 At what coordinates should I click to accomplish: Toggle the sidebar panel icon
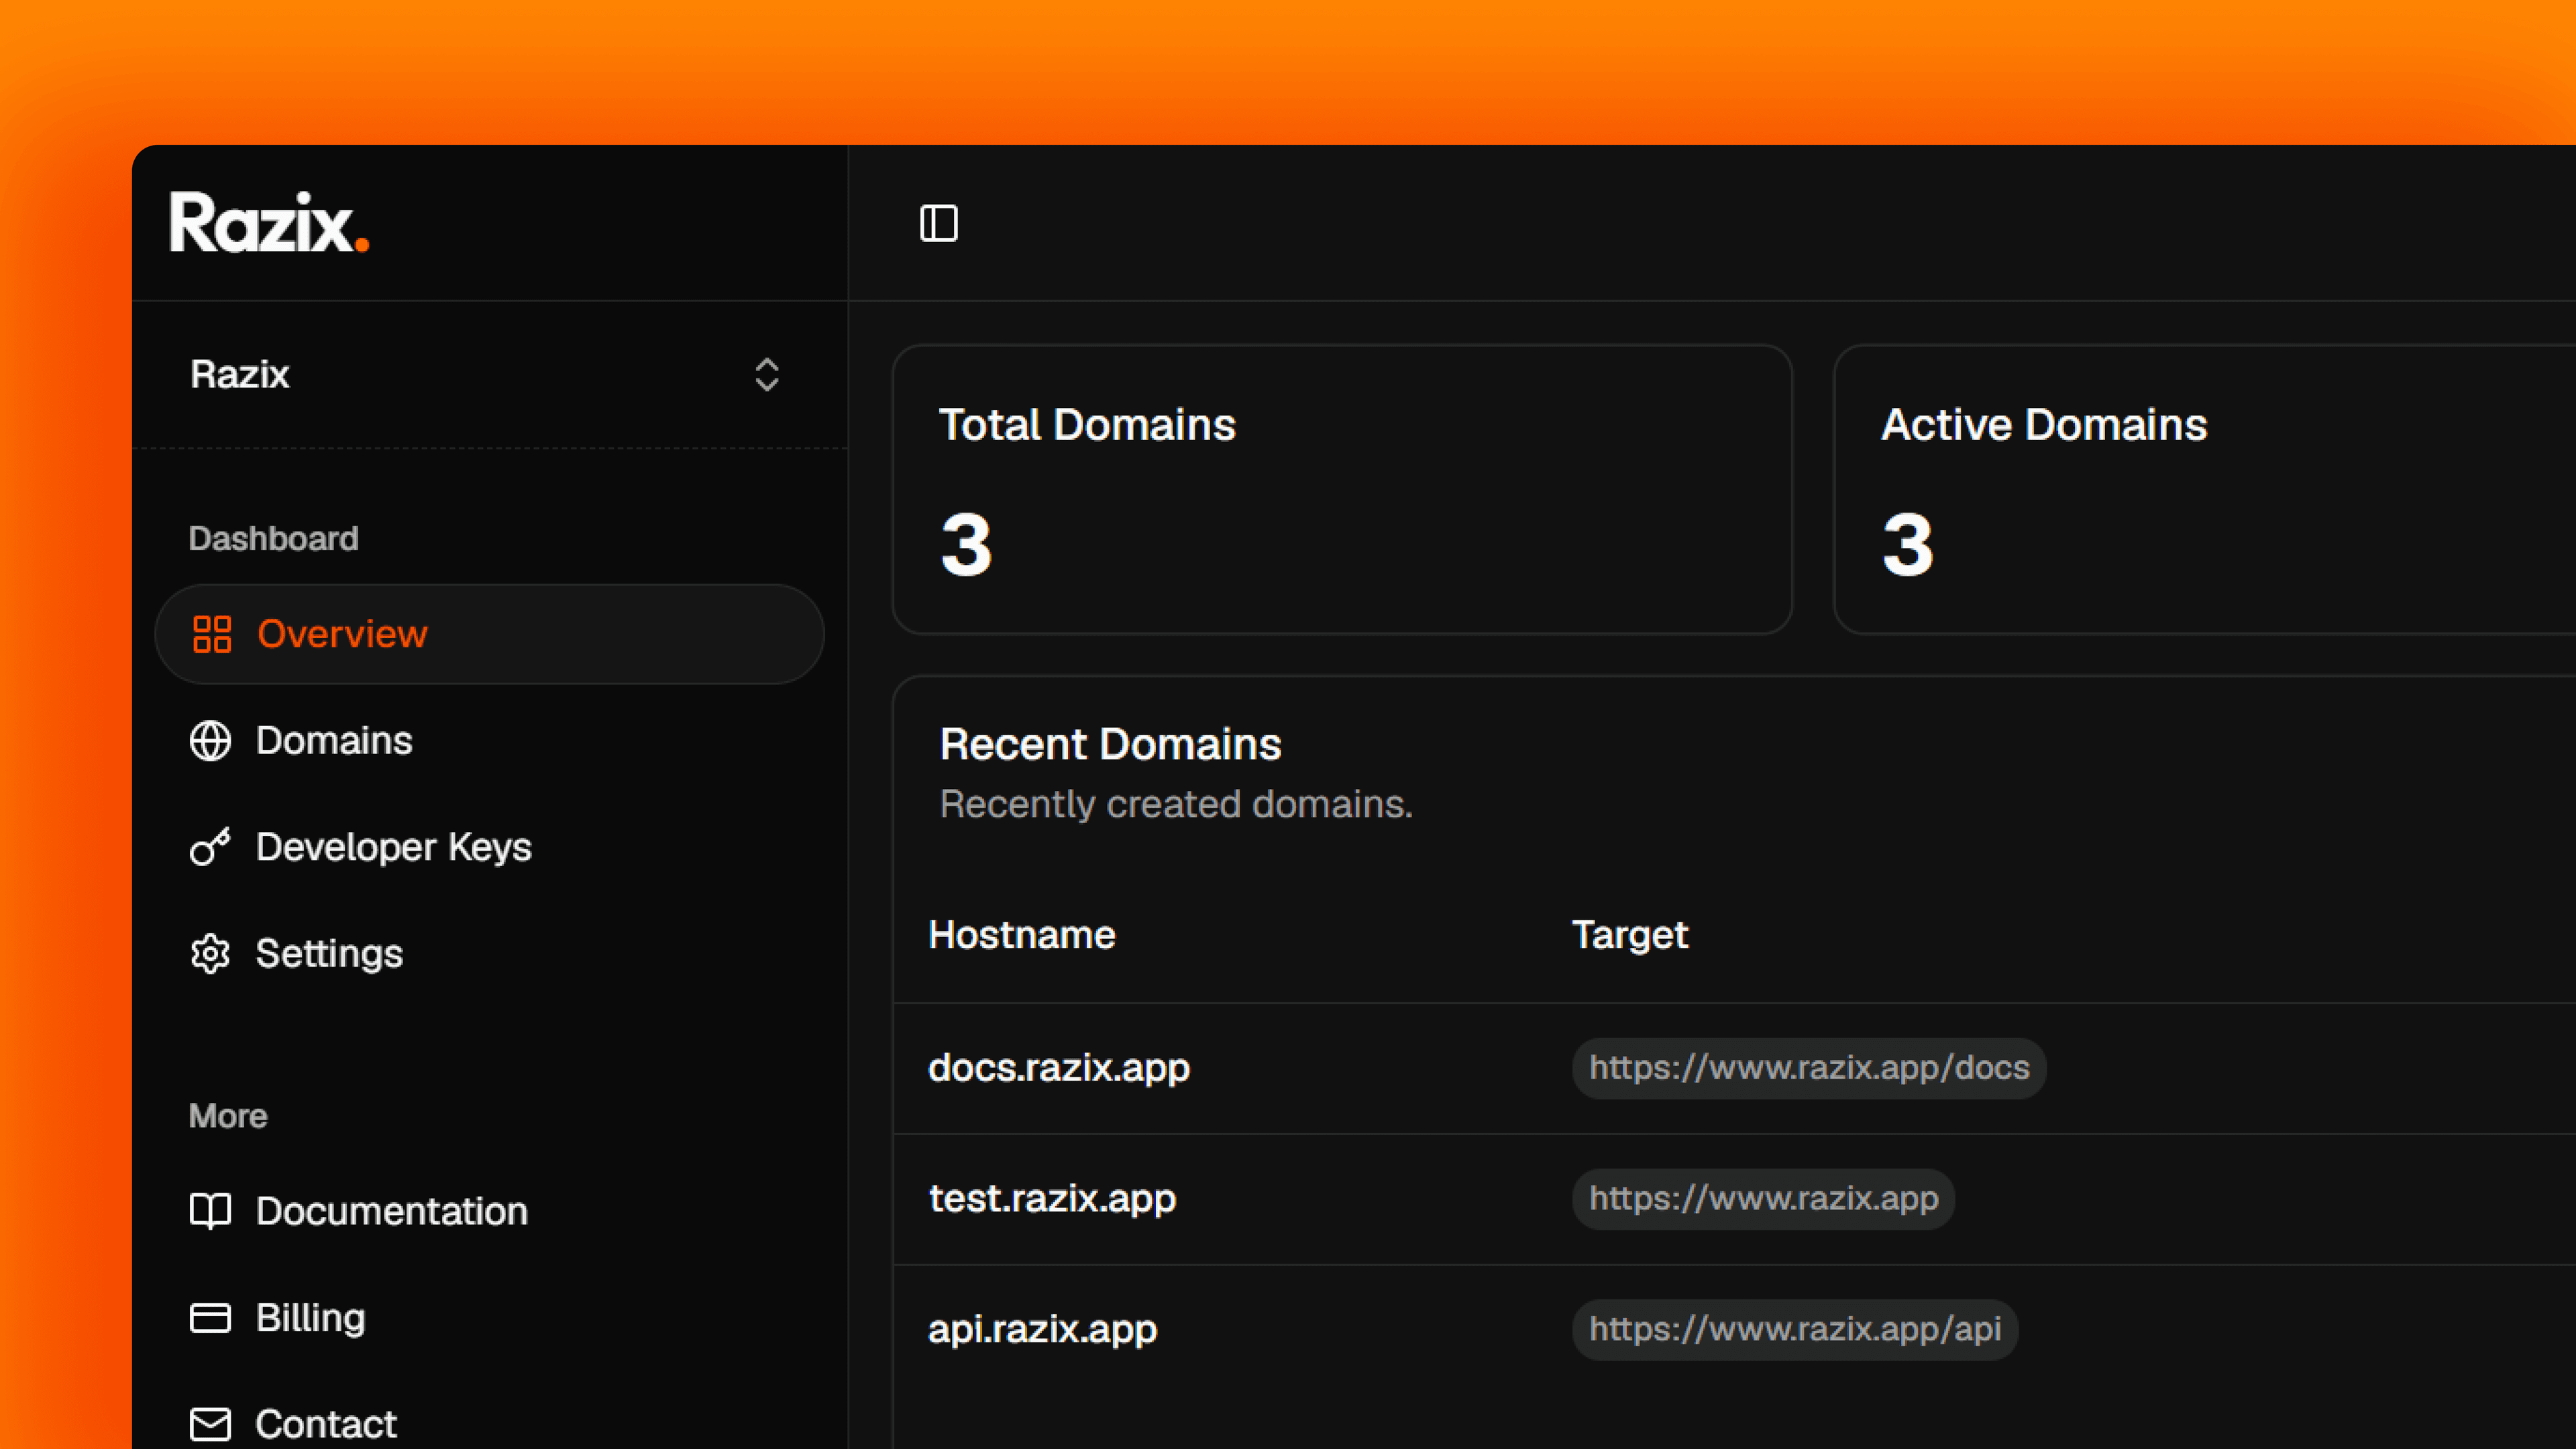pyautogui.click(x=938, y=223)
